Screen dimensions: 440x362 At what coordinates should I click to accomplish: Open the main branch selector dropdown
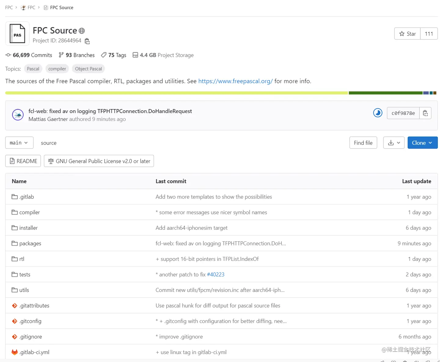19,143
